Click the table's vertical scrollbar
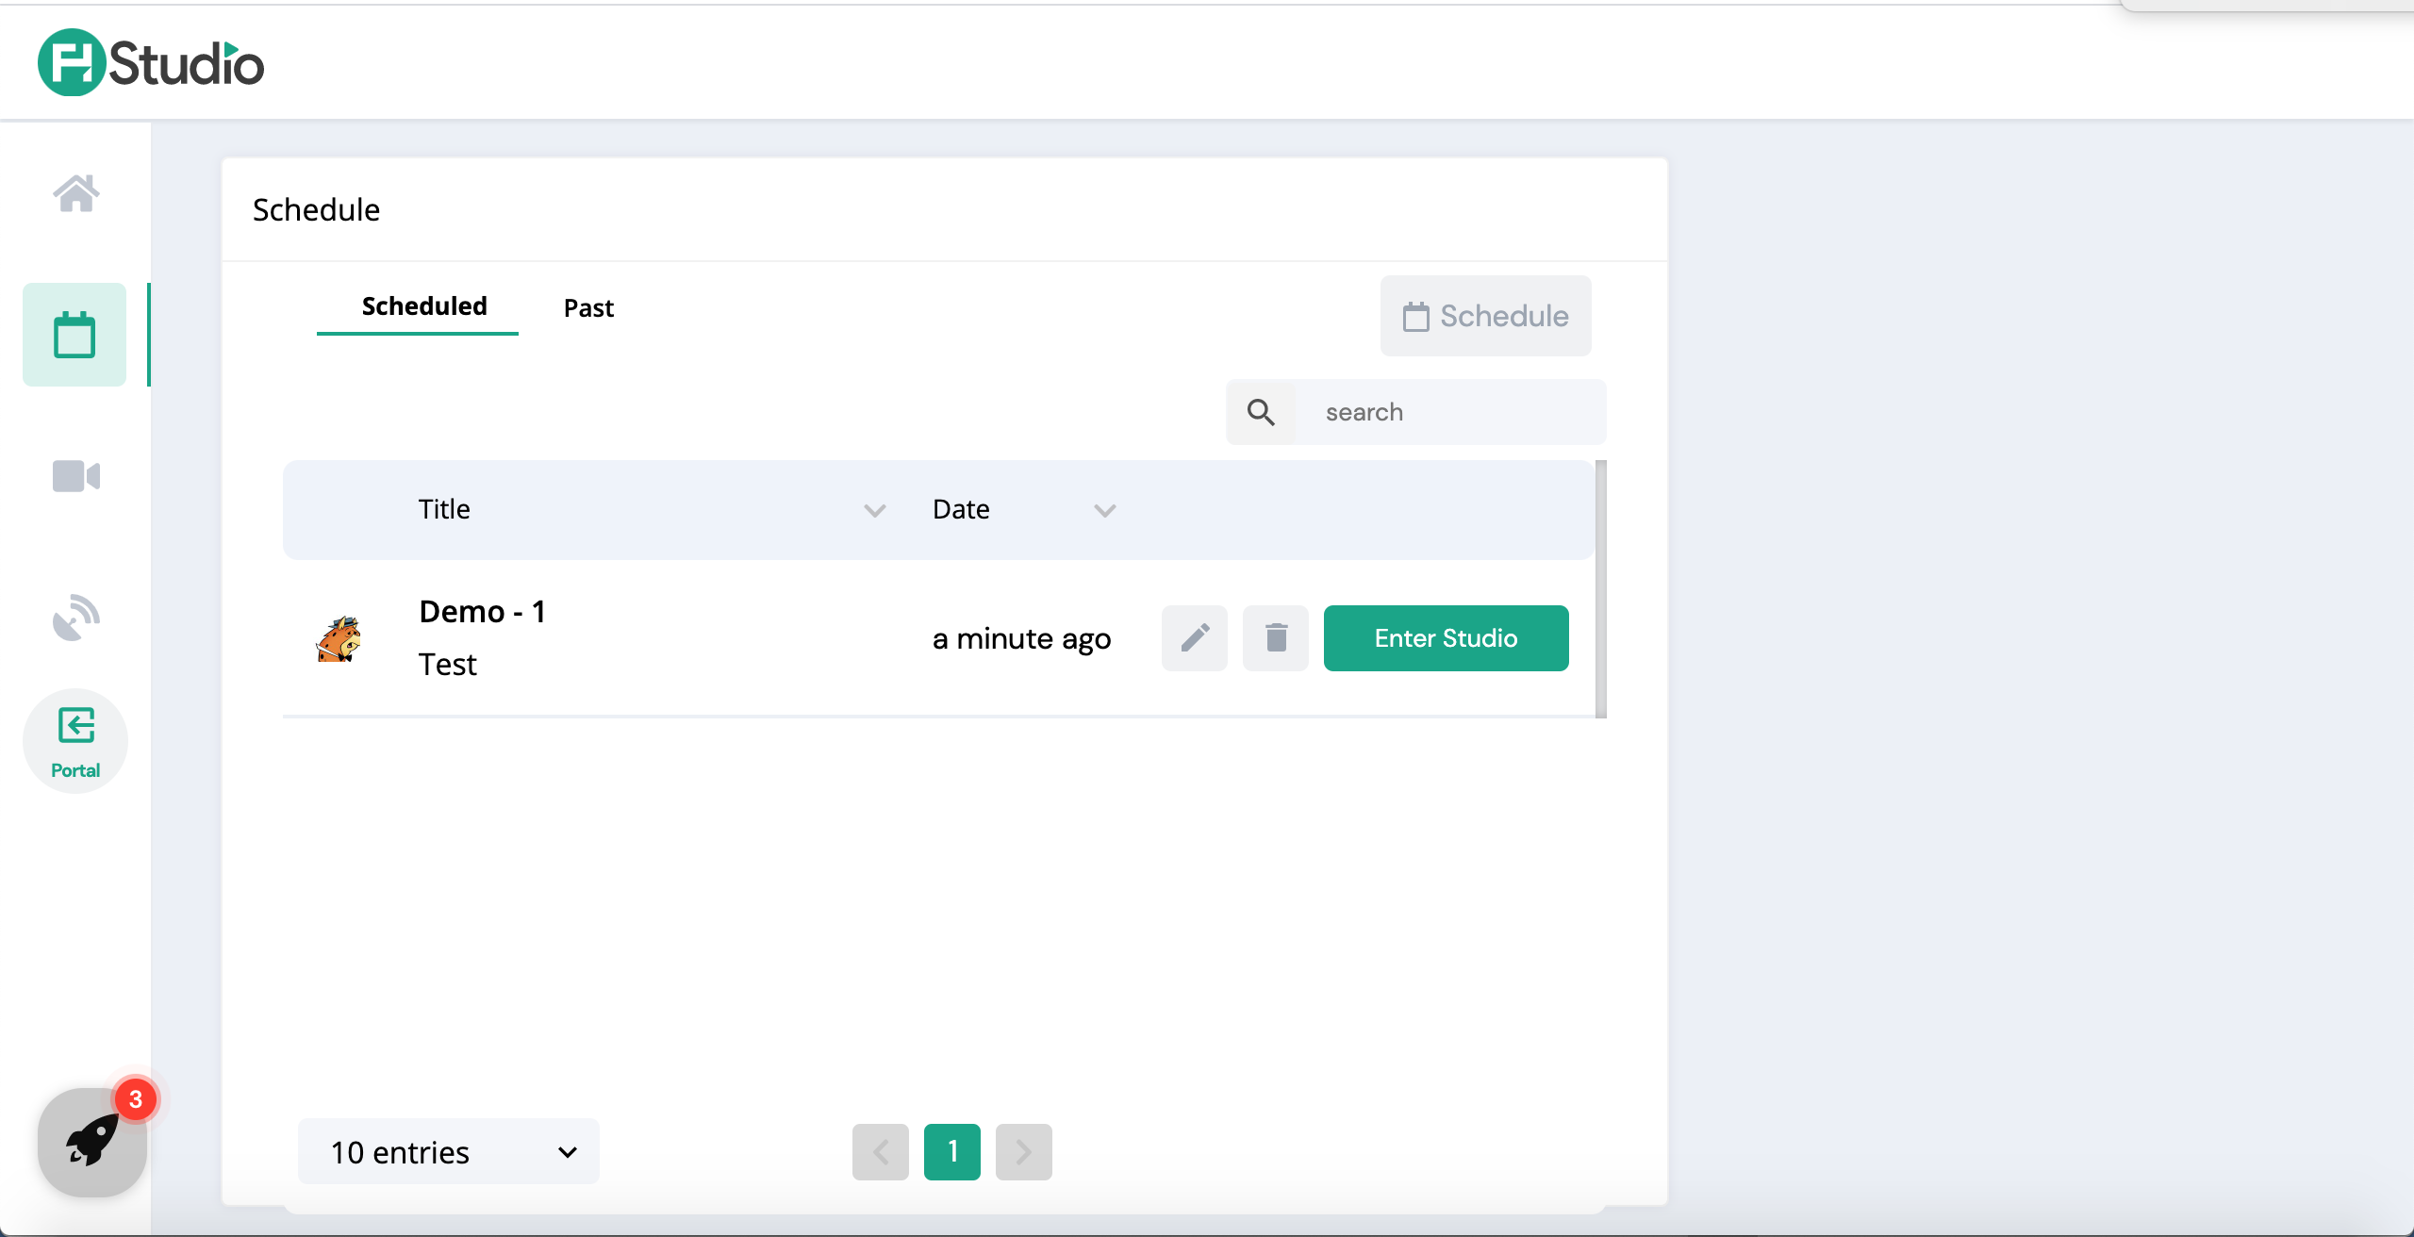 click(x=1600, y=589)
